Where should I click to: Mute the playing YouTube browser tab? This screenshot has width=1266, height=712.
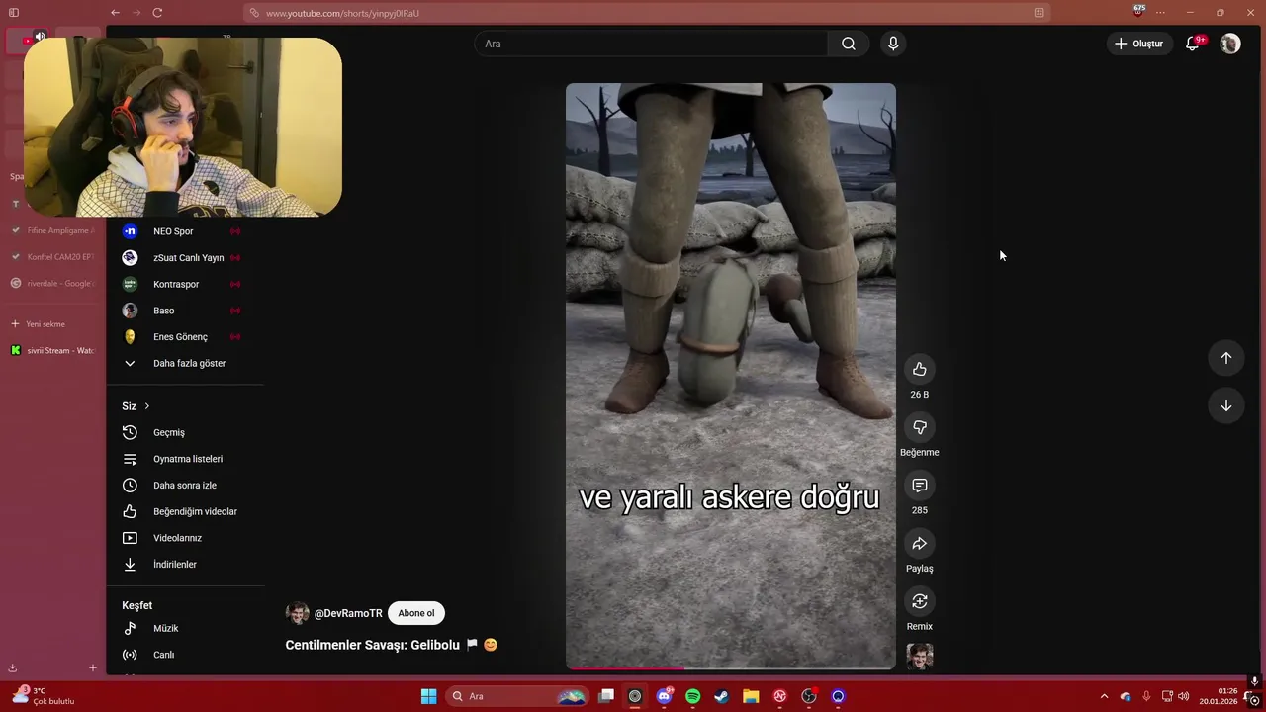tap(40, 37)
